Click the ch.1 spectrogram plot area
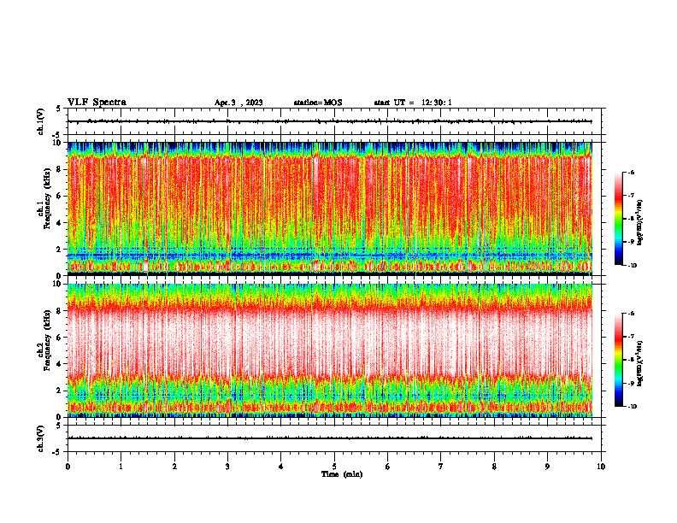The image size is (677, 523). click(329, 209)
